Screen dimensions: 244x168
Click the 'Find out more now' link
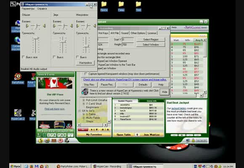click(54, 109)
